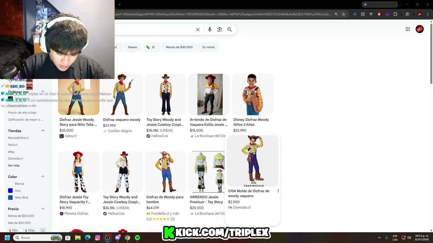Screen dimensions: 433x243
Task: Filter by Mercadolibre.cl store
Action: pos(18,138)
